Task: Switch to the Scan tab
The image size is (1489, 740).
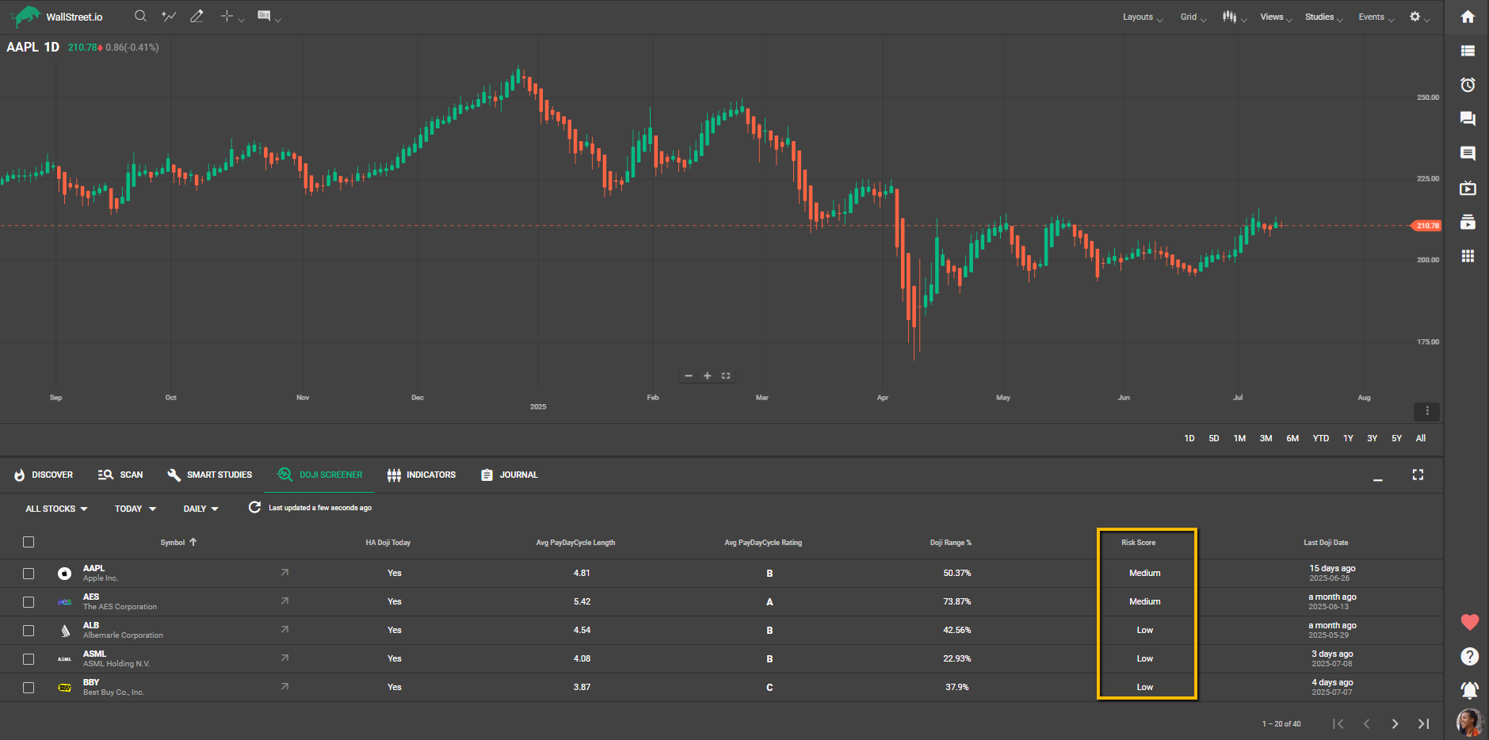Action: point(120,475)
